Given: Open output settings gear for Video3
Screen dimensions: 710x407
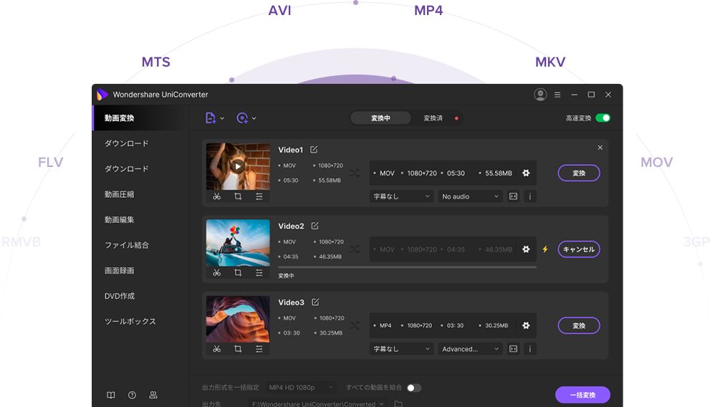Looking at the screenshot, I should tap(526, 325).
